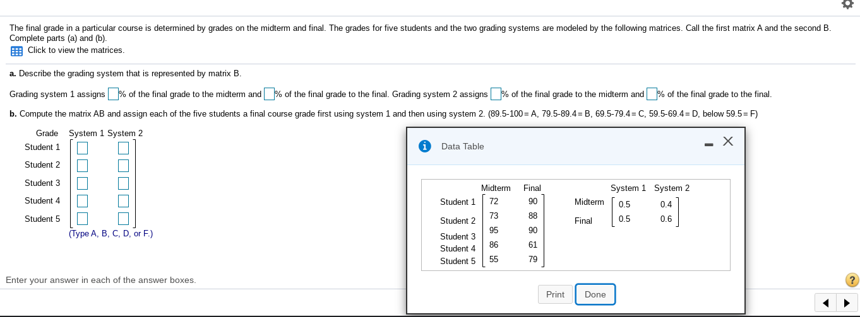Image resolution: width=860 pixels, height=317 pixels.
Task: Select system 1 midterm percent box
Action: click(113, 94)
